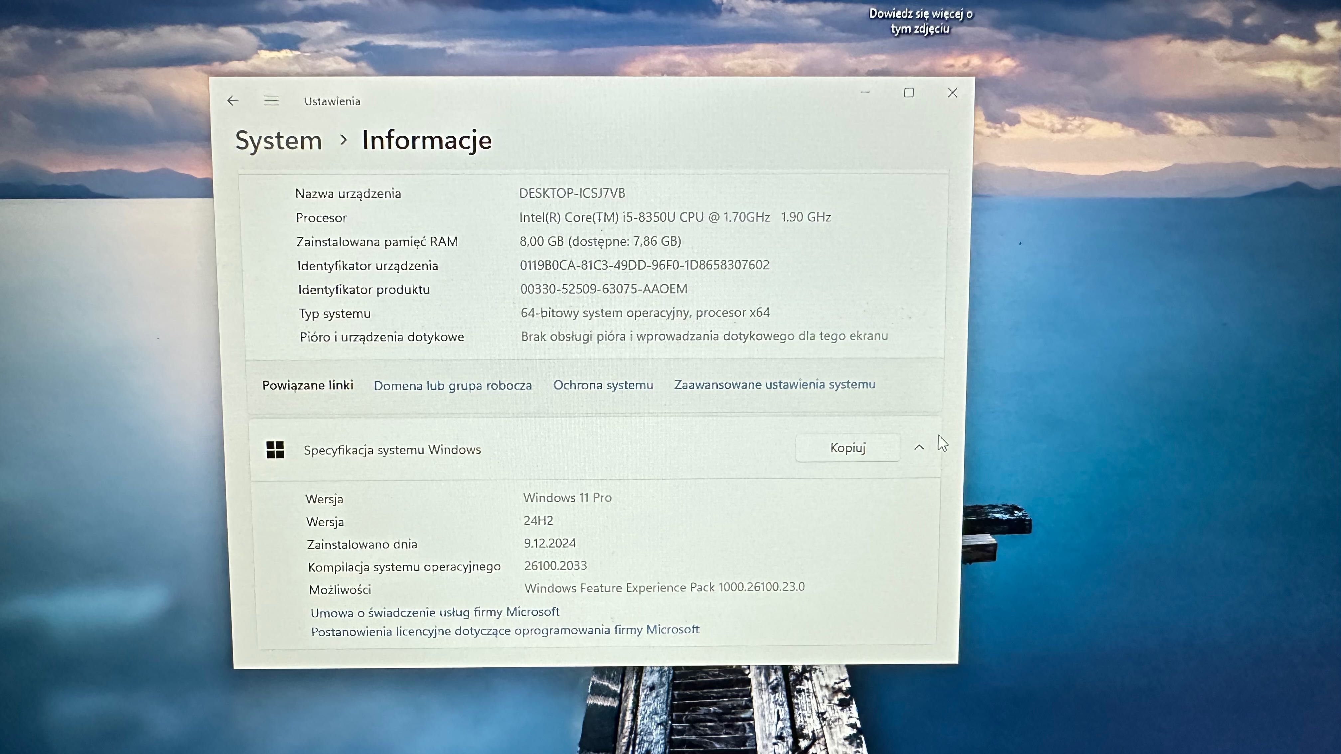Viewport: 1341px width, 754px height.
Task: Click 'Identyfikator urządzenia' label
Action: (x=368, y=266)
